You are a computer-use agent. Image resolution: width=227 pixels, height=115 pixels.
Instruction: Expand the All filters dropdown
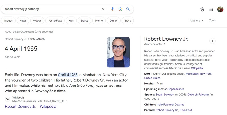point(196,21)
